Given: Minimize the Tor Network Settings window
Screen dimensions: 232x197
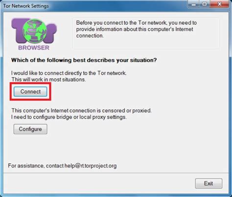Looking at the screenshot, I should 194,4.
